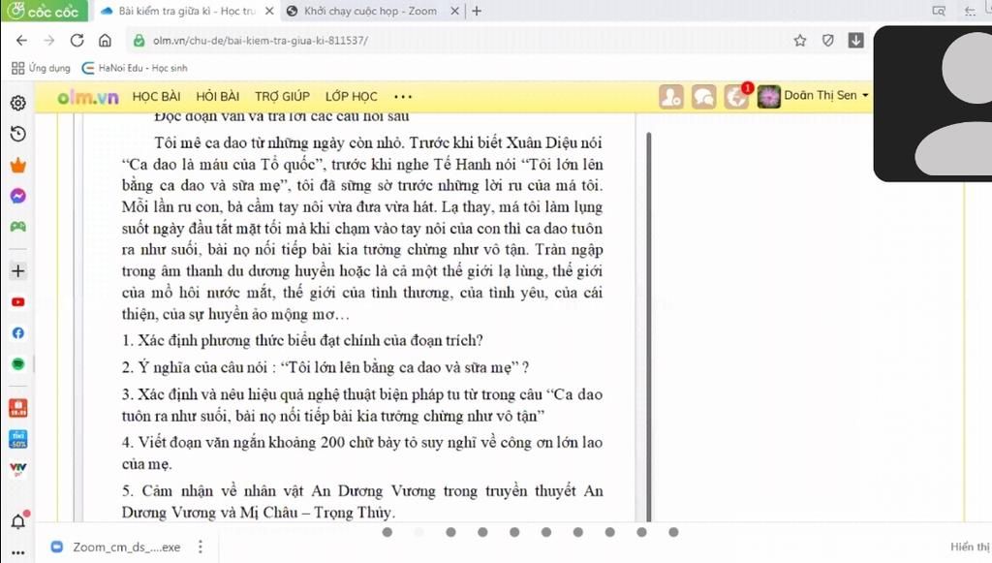The image size is (992, 563).
Task: Open the HỎI BÀI menu
Action: 218,96
